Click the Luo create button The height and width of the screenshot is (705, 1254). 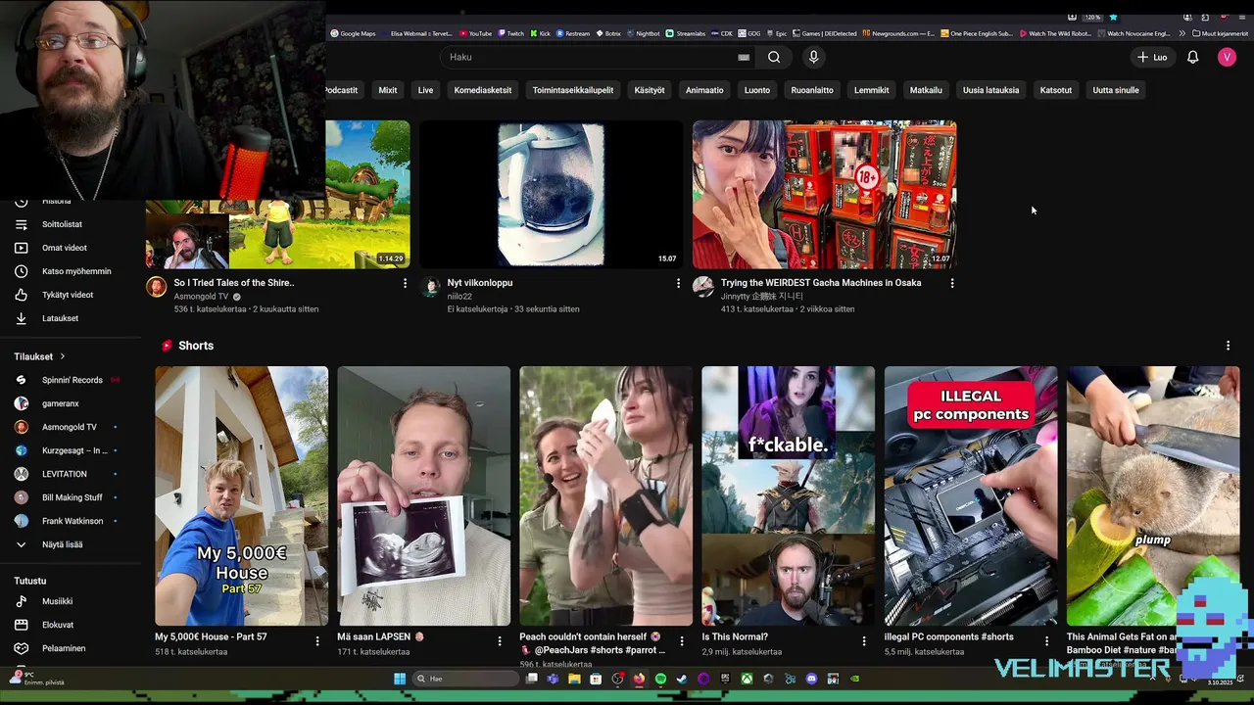[1152, 57]
